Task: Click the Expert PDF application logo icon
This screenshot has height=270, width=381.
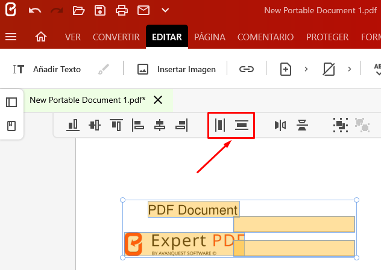Action: pos(11,10)
